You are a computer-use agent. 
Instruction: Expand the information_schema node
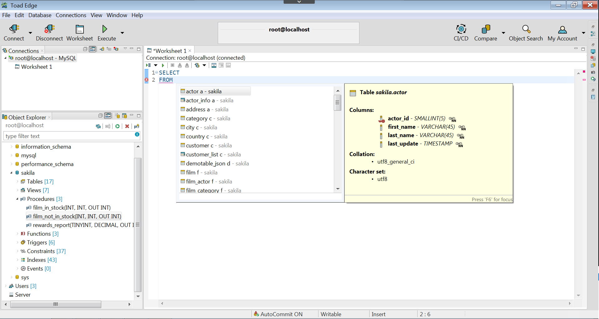pyautogui.click(x=12, y=146)
